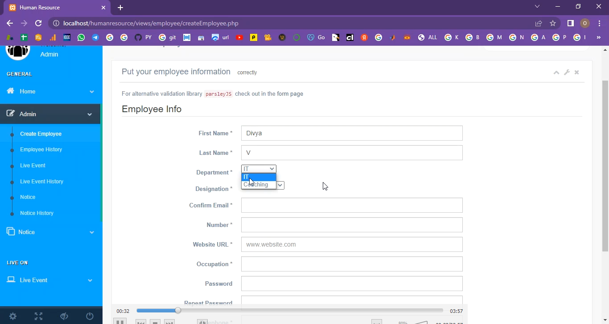Open Employee History in the sidebar
609x324 pixels.
coord(41,150)
